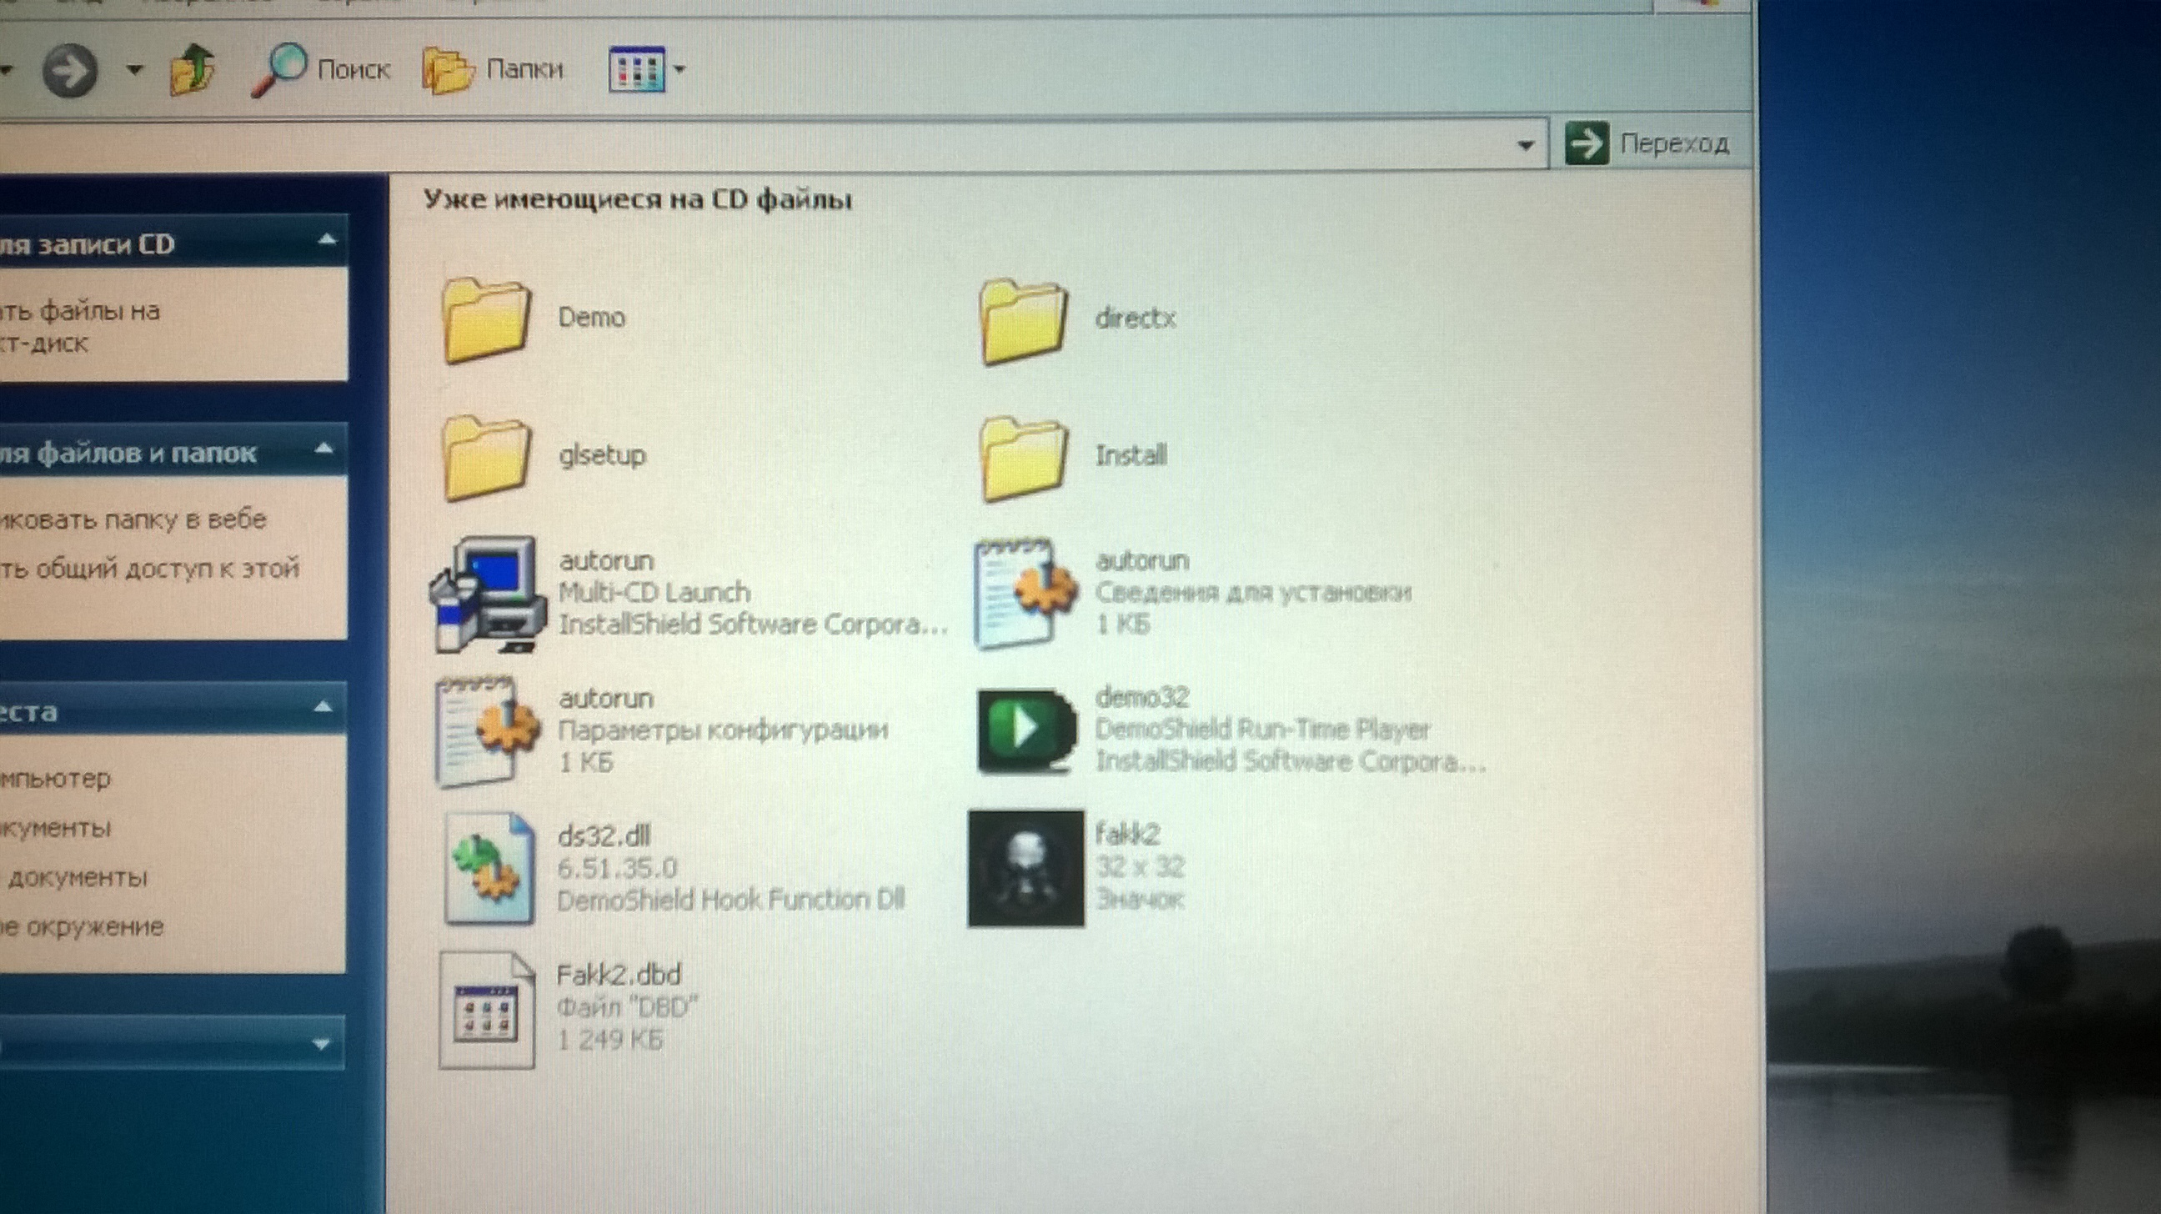The height and width of the screenshot is (1214, 2161).
Task: Open the views dropdown arrow
Action: (x=680, y=70)
